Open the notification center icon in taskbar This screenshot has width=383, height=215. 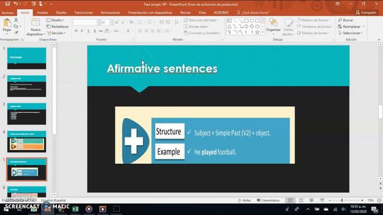coord(375,209)
